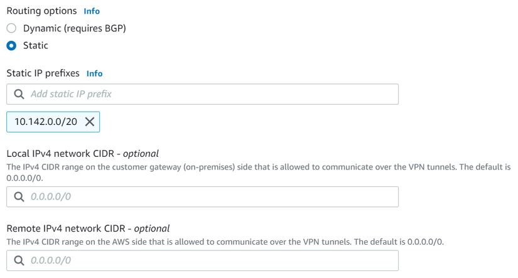Select the Dynamic (requires BGP) radio button
This screenshot has width=518, height=278.
tap(11, 28)
